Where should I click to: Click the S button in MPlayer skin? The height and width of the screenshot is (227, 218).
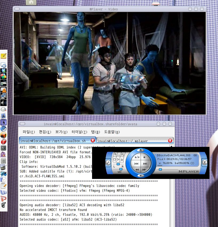(x=115, y=154)
